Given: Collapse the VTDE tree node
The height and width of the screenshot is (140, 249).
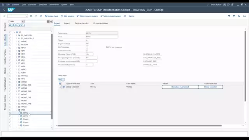Looking at the screenshot, I should click(x=17, y=110).
